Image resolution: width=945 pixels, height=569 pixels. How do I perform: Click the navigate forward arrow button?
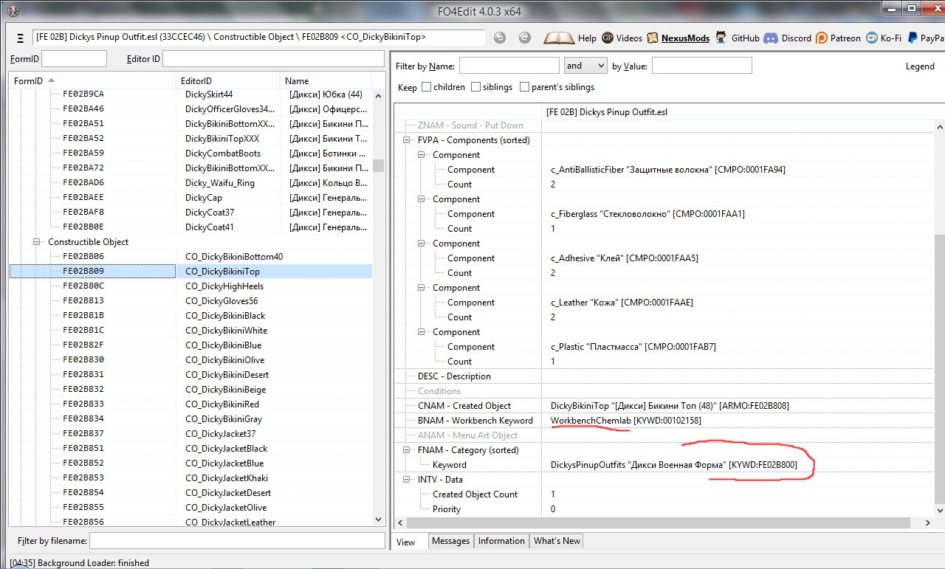tap(524, 38)
